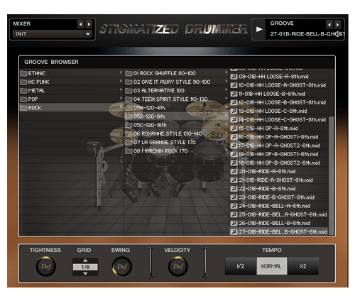Image resolution: width=355 pixels, height=301 pixels.
Task: Click MIDI icon of 20-01B-RIDE-A-8th.mid
Action: click(234, 172)
